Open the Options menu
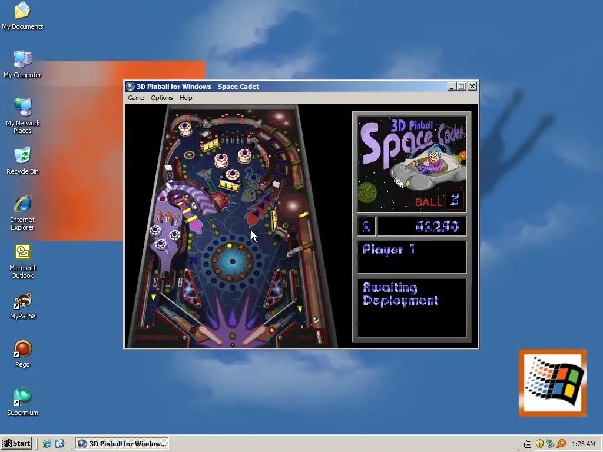Viewport: 603px width, 452px height. [x=161, y=98]
